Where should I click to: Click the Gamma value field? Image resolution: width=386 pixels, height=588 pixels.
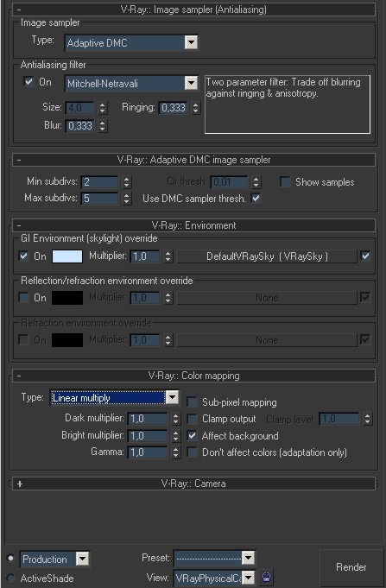tap(148, 452)
